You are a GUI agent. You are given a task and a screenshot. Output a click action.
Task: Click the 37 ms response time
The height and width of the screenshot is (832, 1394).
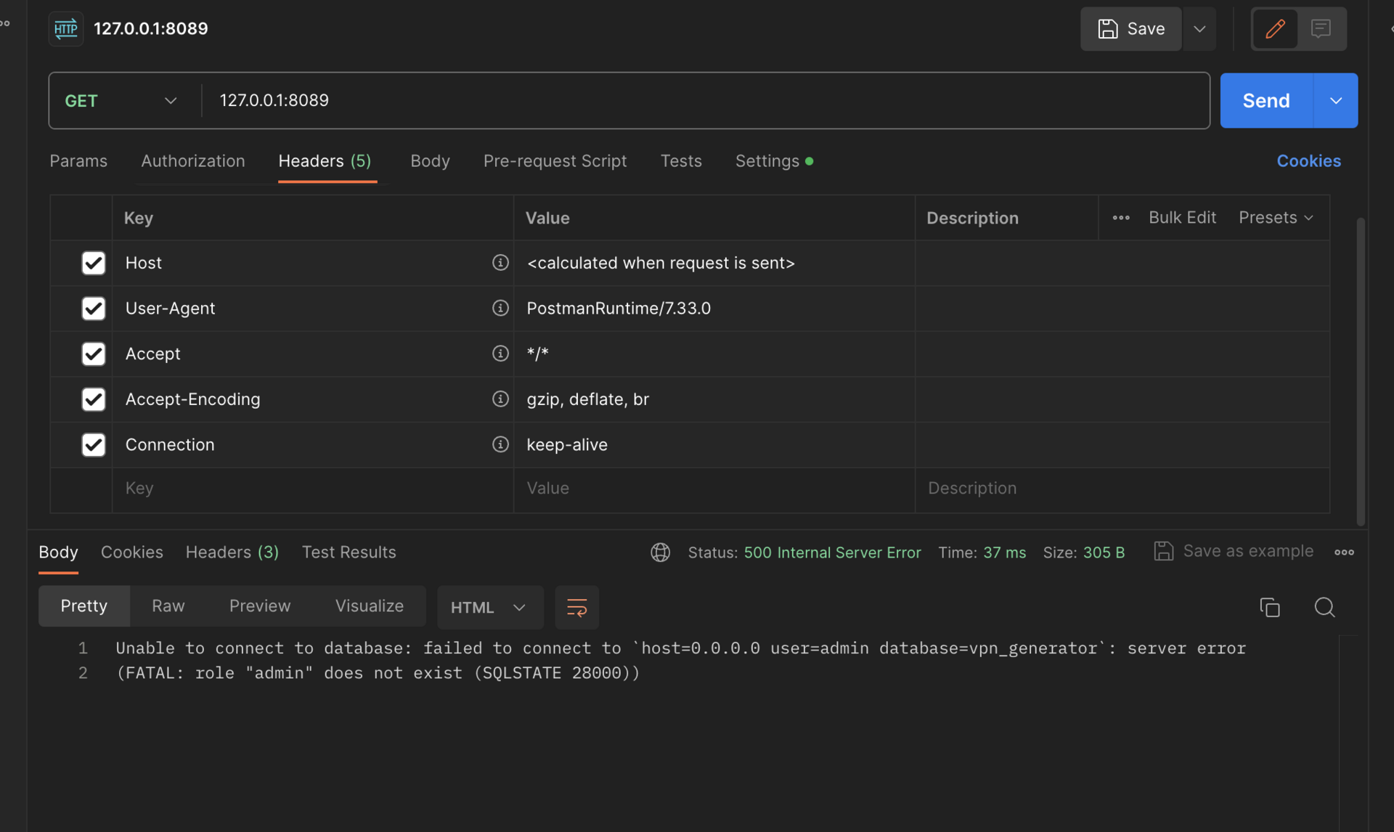1005,552
